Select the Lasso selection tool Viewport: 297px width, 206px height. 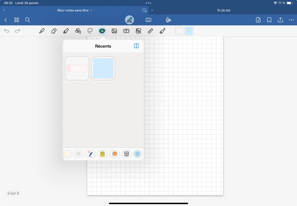click(90, 31)
